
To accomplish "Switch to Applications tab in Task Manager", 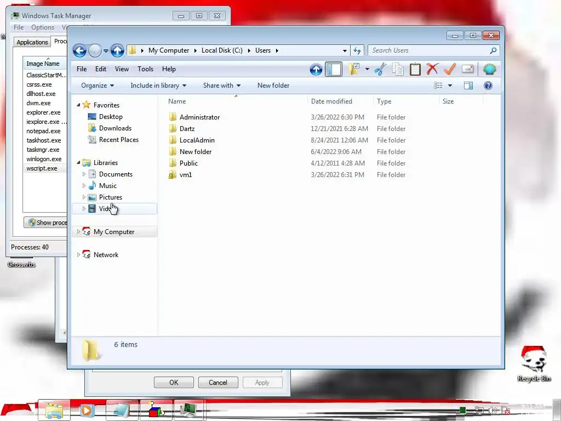I will tap(32, 42).
